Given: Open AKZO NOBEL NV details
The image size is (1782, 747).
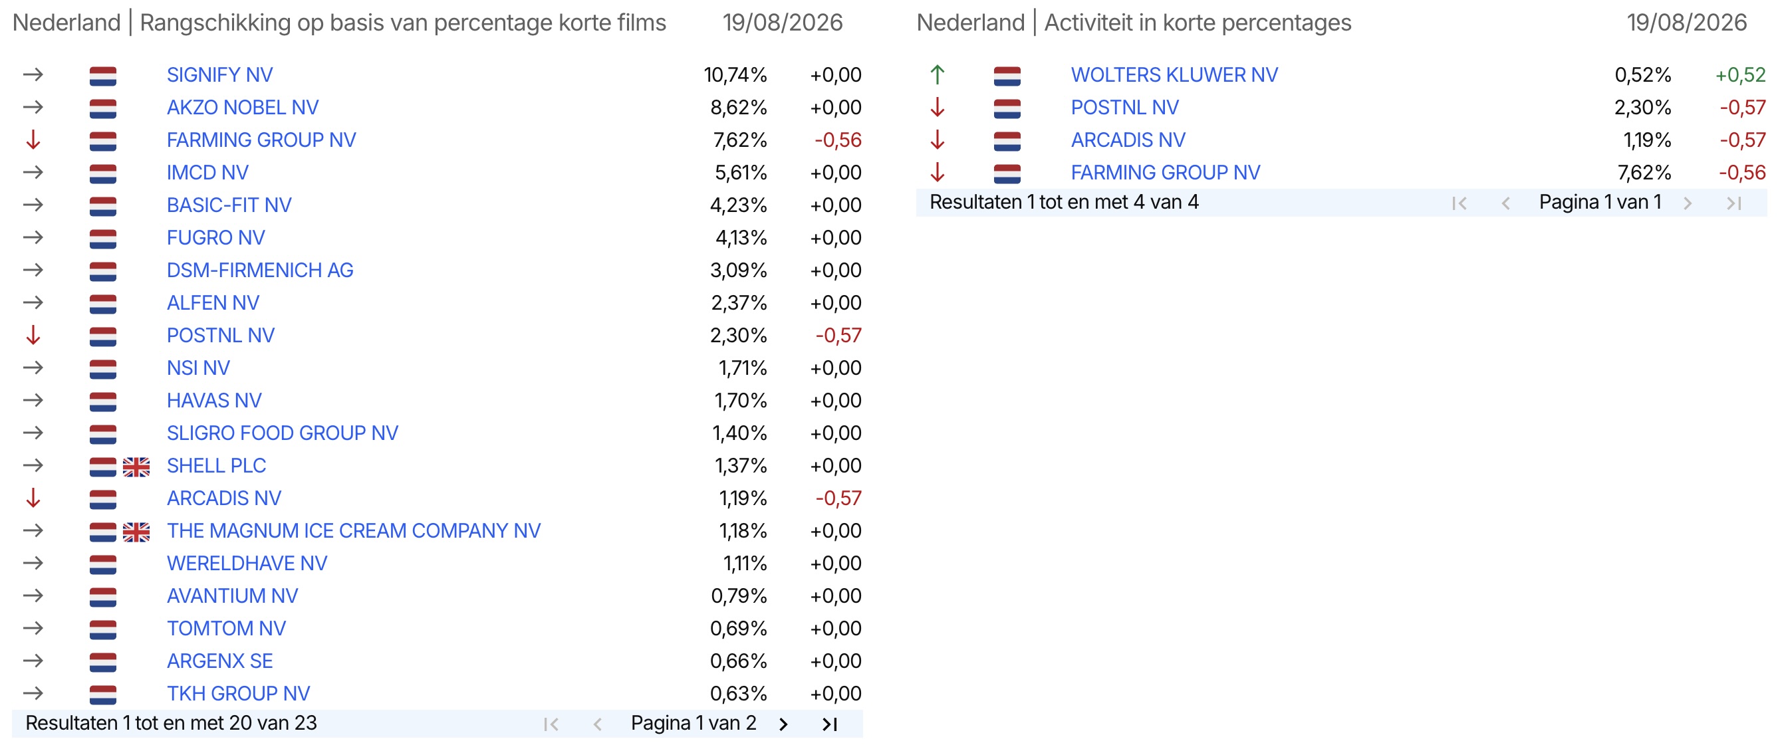Looking at the screenshot, I should coord(243,107).
